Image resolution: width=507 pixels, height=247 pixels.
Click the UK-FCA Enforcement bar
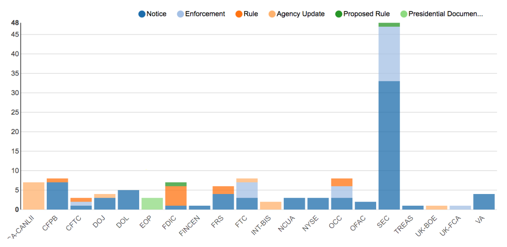click(x=460, y=207)
